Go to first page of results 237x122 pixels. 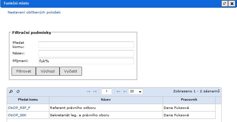(x=89, y=91)
